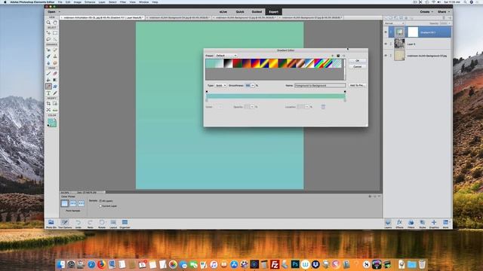
Task: Select the Custom Shape tool
Action: tap(55, 87)
